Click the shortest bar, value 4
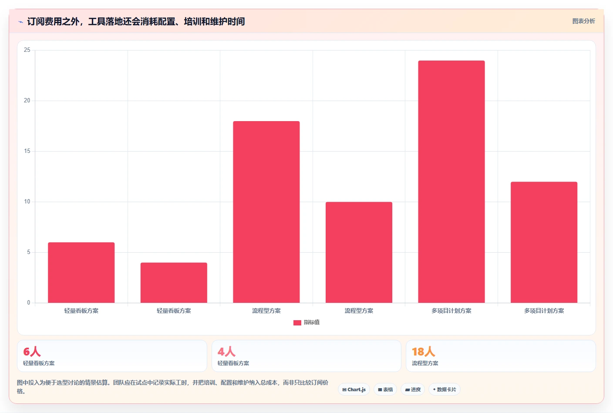This screenshot has width=613, height=413. pos(174,283)
